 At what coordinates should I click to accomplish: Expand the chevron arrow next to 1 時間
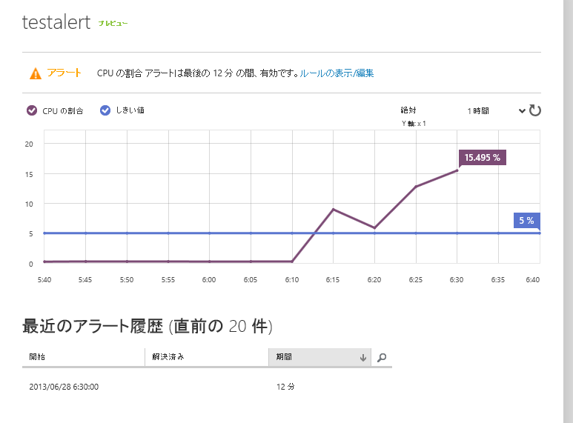coord(522,110)
